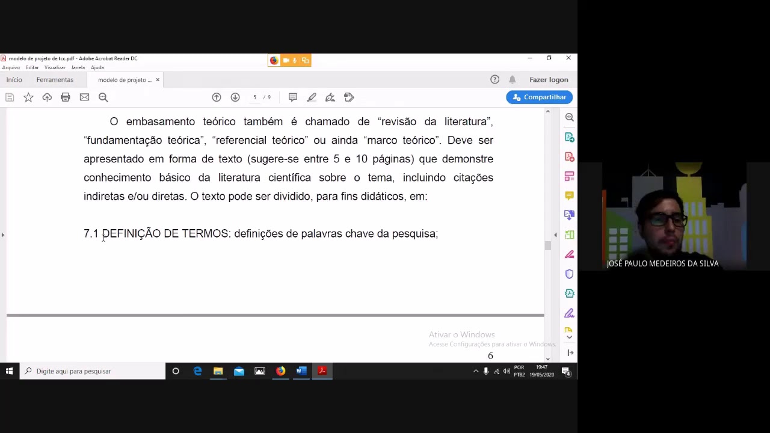Image resolution: width=770 pixels, height=433 pixels.
Task: Expand the left navigation pane arrow
Action: (2, 235)
